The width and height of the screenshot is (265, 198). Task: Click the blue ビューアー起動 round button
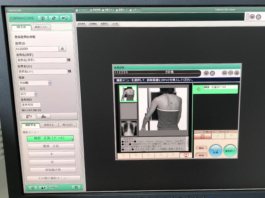(216, 151)
